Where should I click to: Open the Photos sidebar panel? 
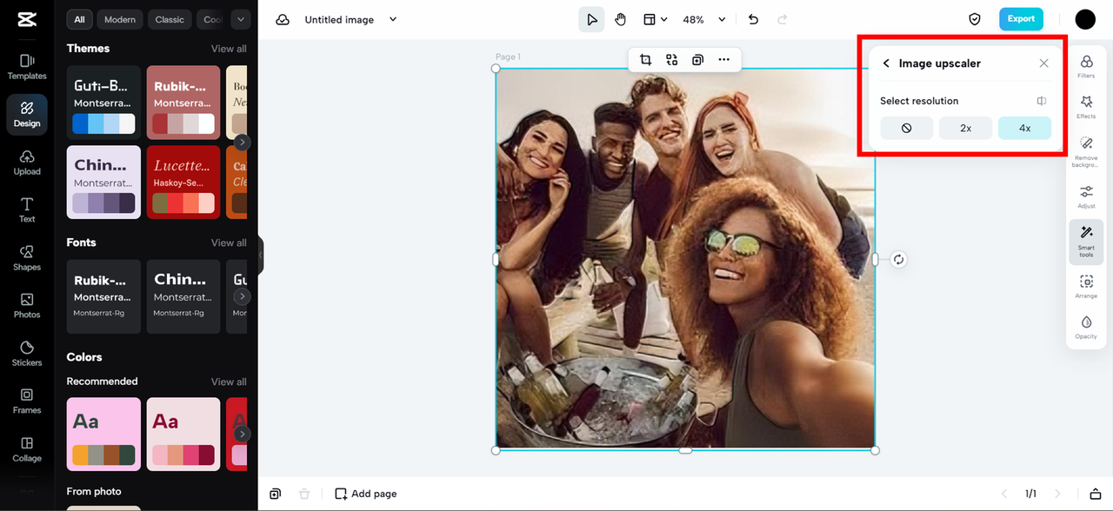pyautogui.click(x=27, y=306)
